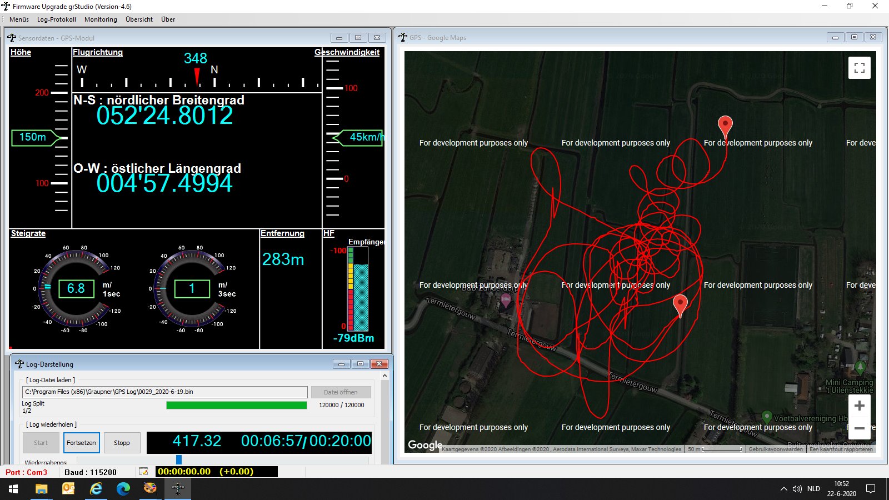This screenshot has height=500, width=889.
Task: Open the Monitoring menu
Action: click(x=101, y=19)
